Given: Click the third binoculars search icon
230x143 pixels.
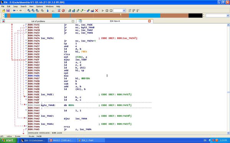Looking at the screenshot, I should tap(37, 11).
